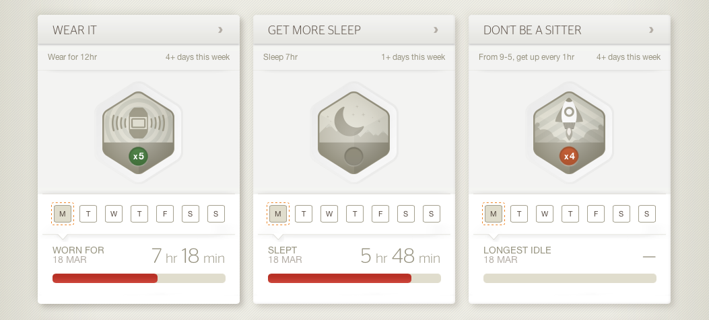Click '1+ days this week' sleep target
This screenshot has width=709, height=320.
413,57
